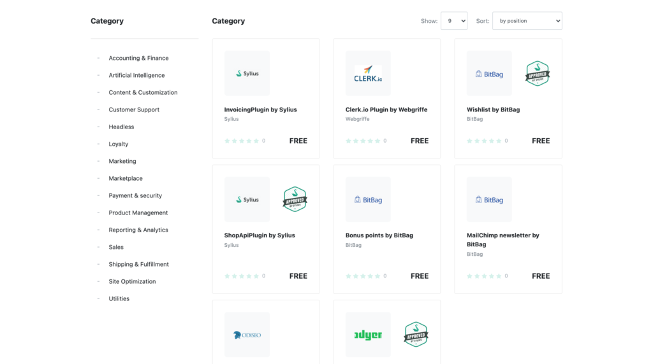
Task: Click star rating on Clerk.io card
Action: point(363,141)
